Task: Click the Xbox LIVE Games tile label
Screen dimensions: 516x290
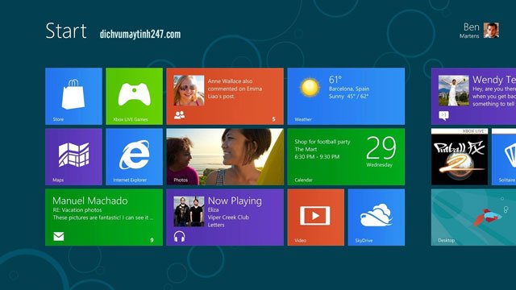Action: (131, 119)
